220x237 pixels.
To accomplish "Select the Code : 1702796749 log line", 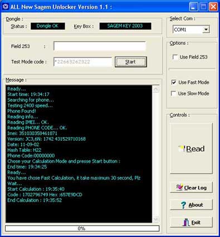I will [45, 195].
